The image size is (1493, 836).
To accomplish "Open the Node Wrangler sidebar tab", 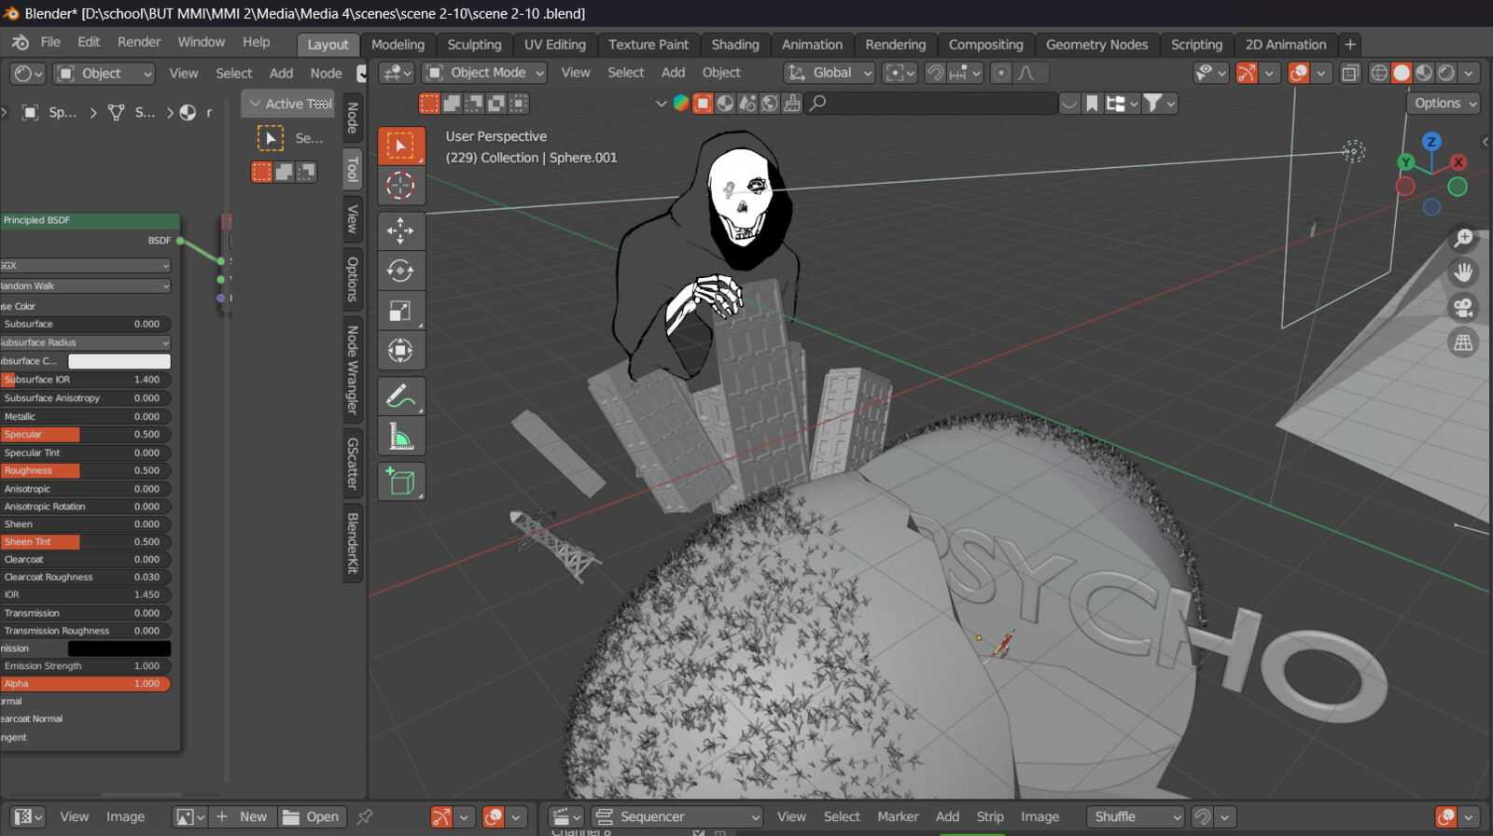I will [353, 370].
